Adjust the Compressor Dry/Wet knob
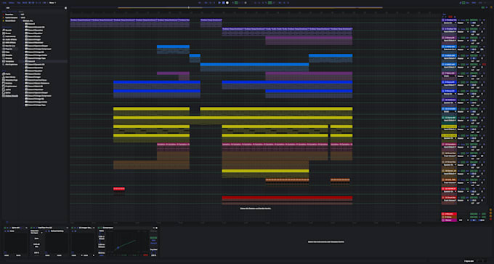This screenshot has width=494, height=264. pos(154,252)
